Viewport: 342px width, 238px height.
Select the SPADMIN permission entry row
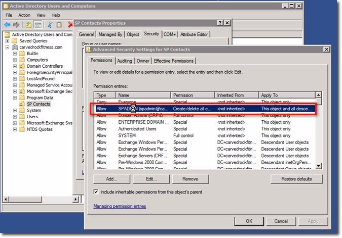pyautogui.click(x=206, y=109)
